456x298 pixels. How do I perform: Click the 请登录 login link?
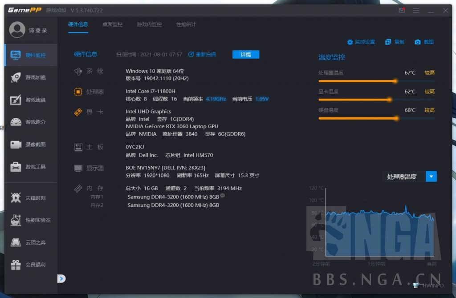pos(38,30)
